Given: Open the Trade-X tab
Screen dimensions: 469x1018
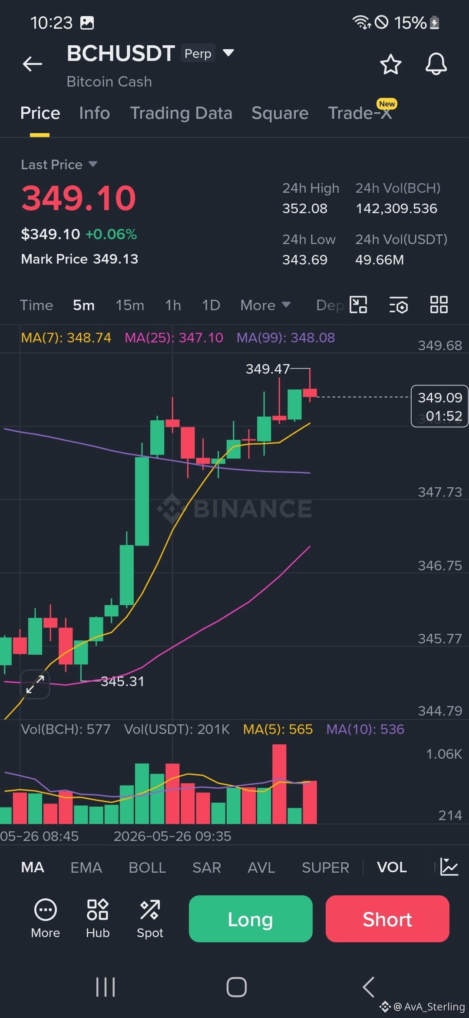Looking at the screenshot, I should pos(360,113).
